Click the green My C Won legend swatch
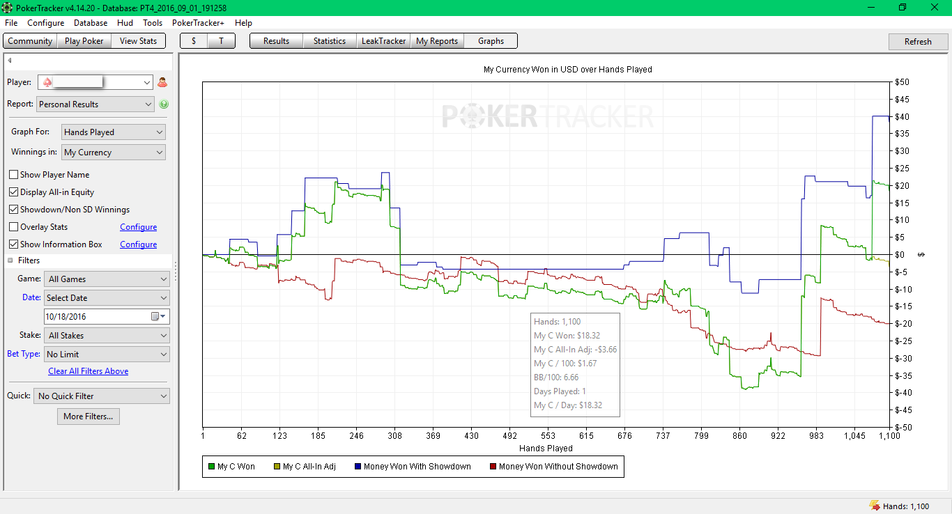Image resolution: width=952 pixels, height=514 pixels. click(212, 467)
